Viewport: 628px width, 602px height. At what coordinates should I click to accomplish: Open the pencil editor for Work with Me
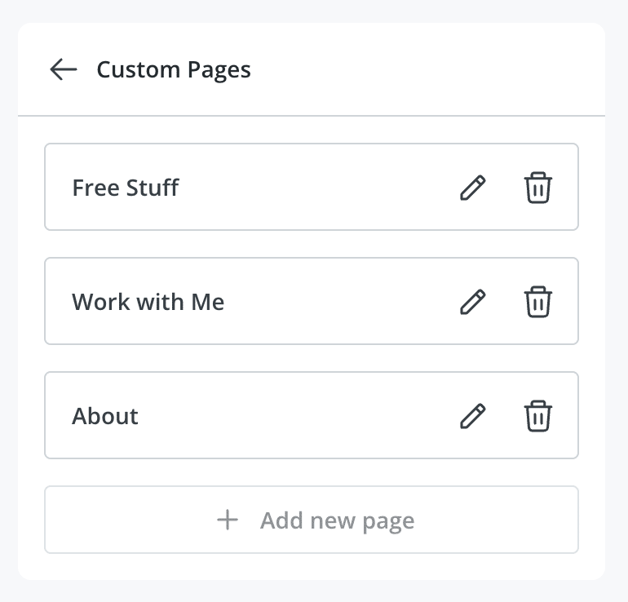472,302
